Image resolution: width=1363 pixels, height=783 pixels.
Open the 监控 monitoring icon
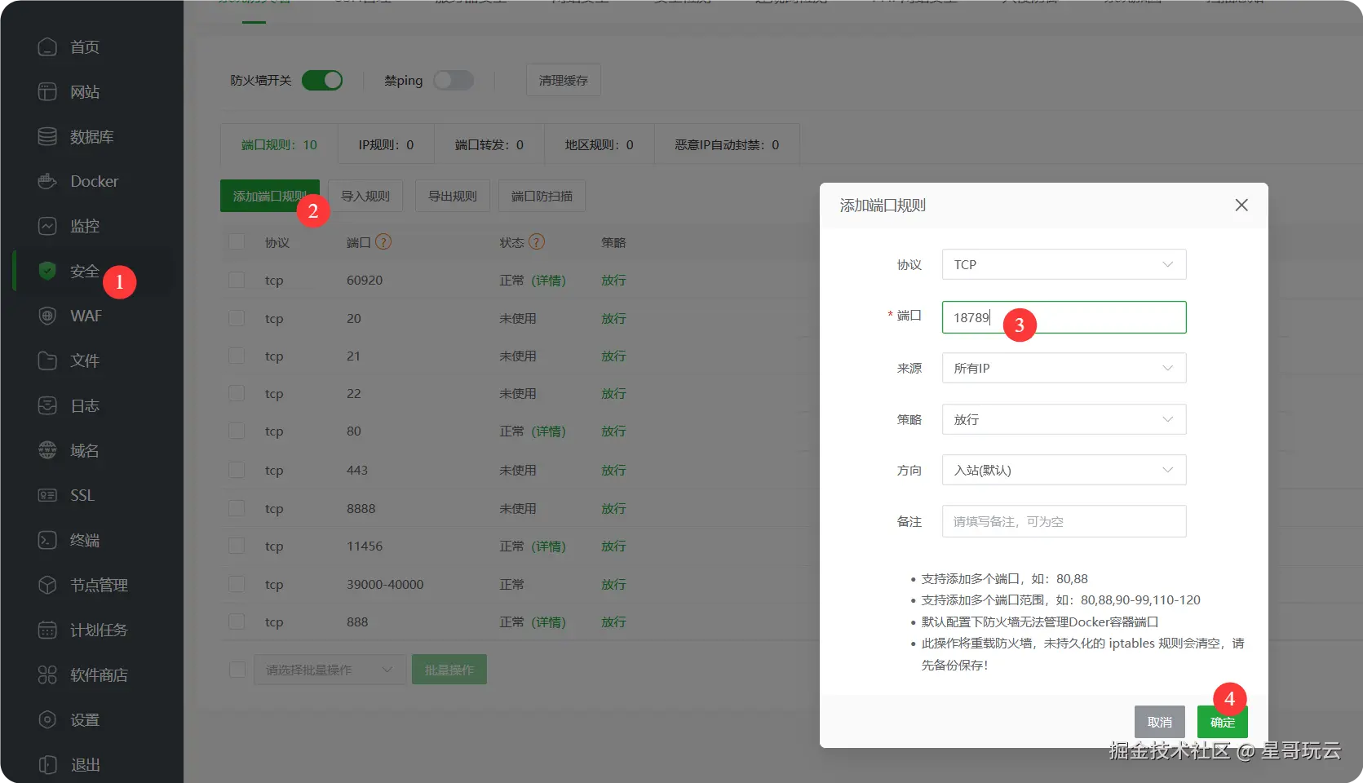(x=47, y=227)
